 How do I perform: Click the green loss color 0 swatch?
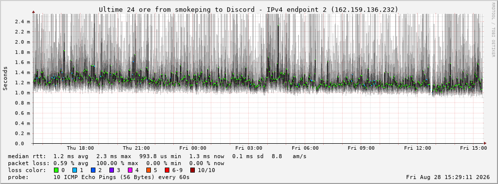(57, 171)
